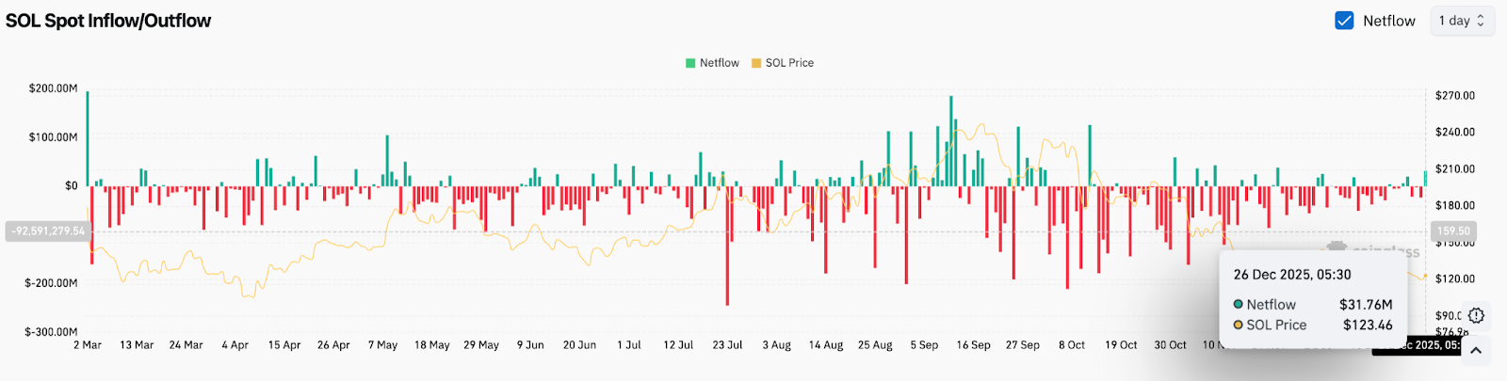1507x381 pixels.
Task: Click the up/down arrows on interval selector
Action: 1481,21
